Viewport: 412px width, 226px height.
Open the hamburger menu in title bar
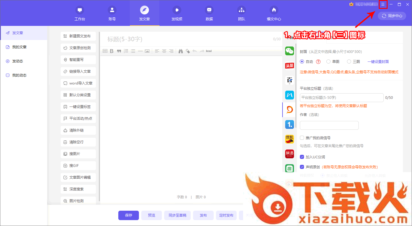[383, 4]
